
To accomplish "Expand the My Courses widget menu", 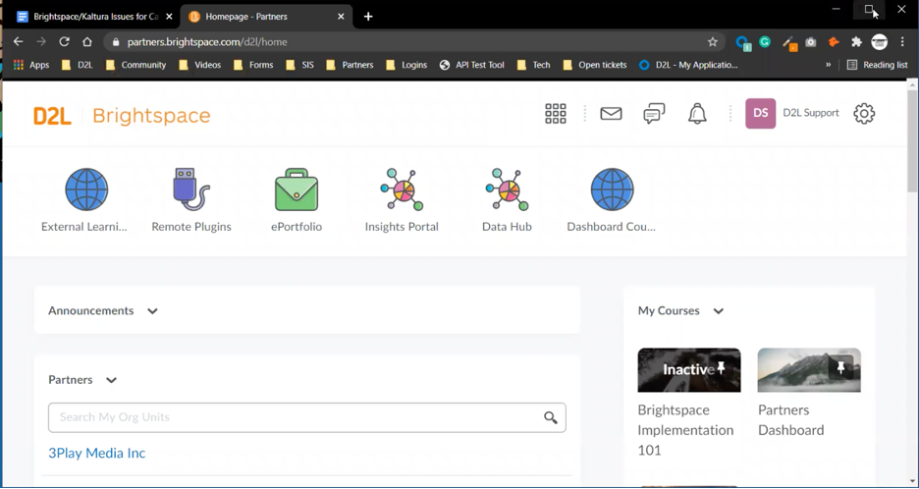I will coord(718,310).
